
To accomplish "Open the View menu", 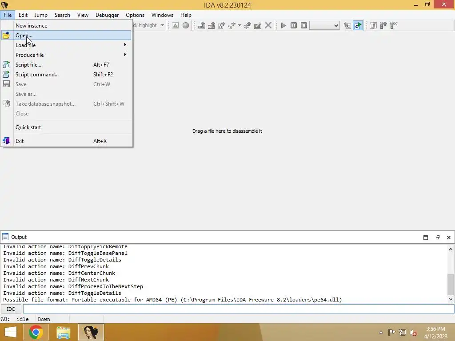I will tap(83, 15).
